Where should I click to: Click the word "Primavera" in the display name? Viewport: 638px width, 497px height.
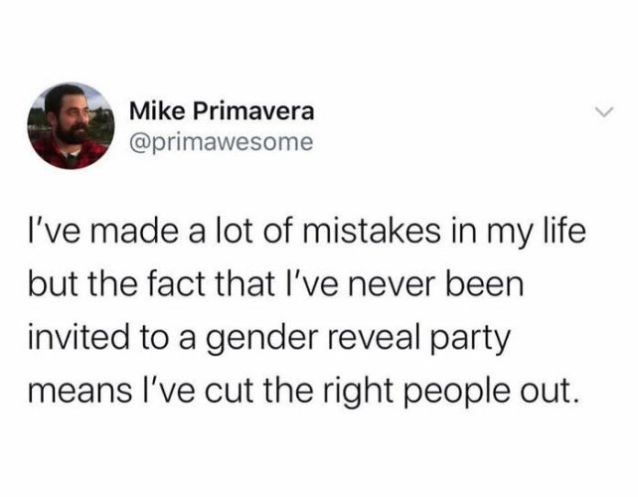coord(253,111)
